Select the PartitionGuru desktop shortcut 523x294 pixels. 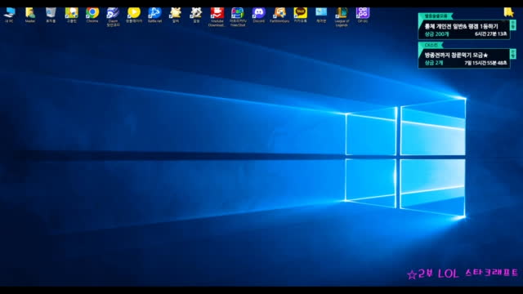(x=279, y=15)
